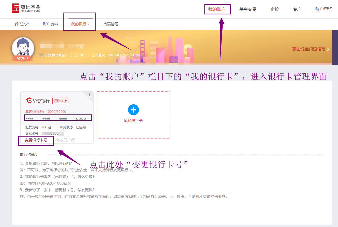Image resolution: width=338 pixels, height=227 pixels.
Task: Click the phone verification icon
Action: [x=76, y=55]
